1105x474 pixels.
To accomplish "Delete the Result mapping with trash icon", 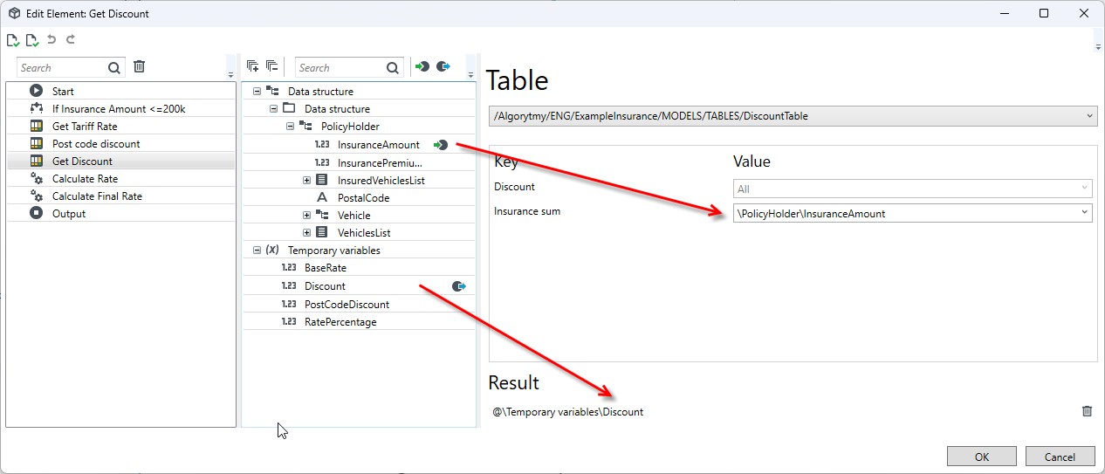I will pyautogui.click(x=1087, y=411).
